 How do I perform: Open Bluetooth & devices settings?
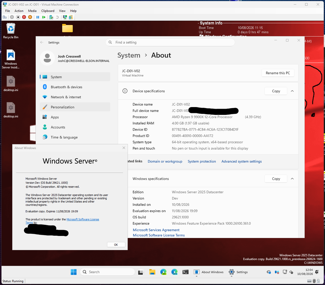click(75, 87)
